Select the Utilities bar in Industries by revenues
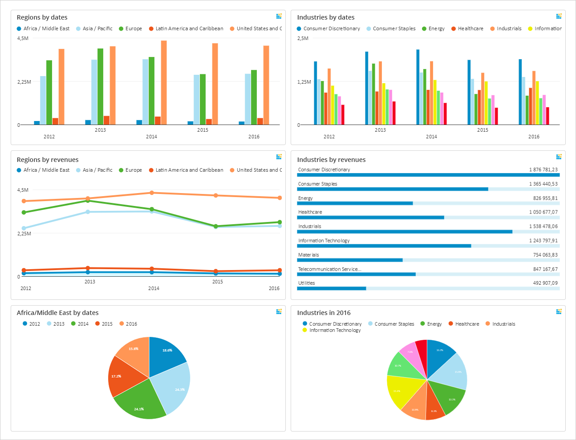The width and height of the screenshot is (576, 440). [331, 288]
